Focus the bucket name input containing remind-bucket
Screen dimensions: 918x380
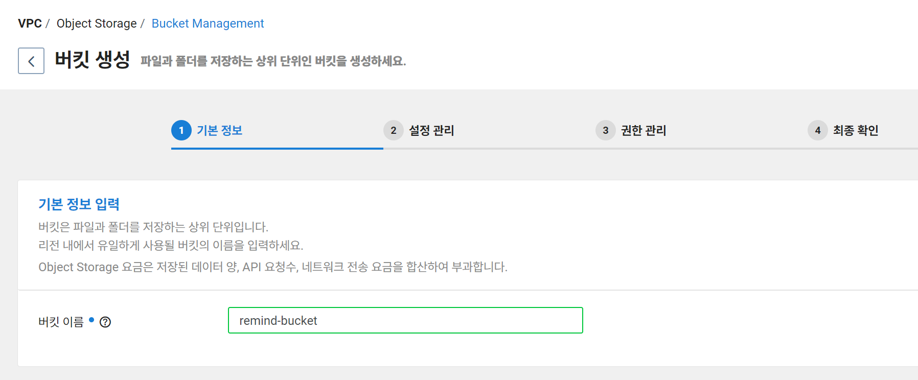pyautogui.click(x=405, y=321)
